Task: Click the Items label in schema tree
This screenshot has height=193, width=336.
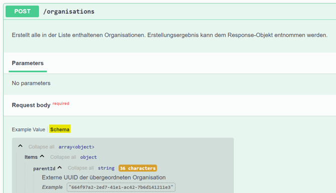Action: pyautogui.click(x=31, y=157)
